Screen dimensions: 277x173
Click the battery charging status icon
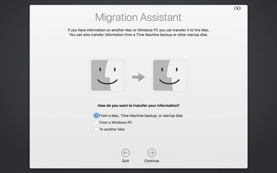[238, 8]
